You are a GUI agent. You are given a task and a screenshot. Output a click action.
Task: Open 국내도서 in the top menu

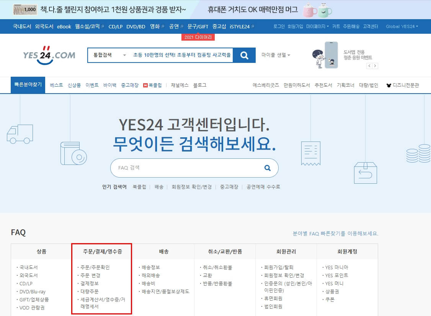22,26
